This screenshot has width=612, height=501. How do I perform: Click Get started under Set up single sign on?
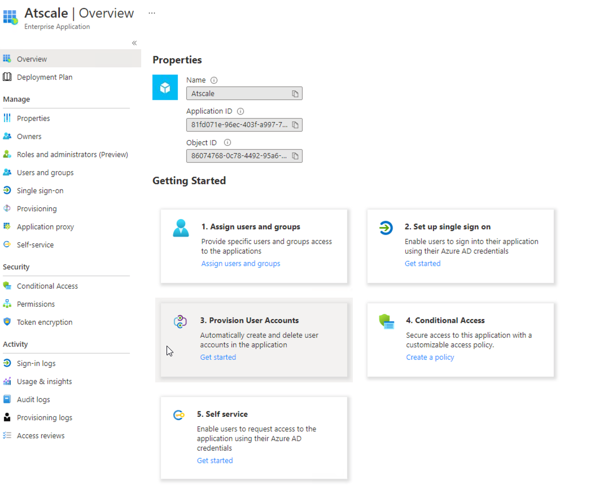[422, 264]
